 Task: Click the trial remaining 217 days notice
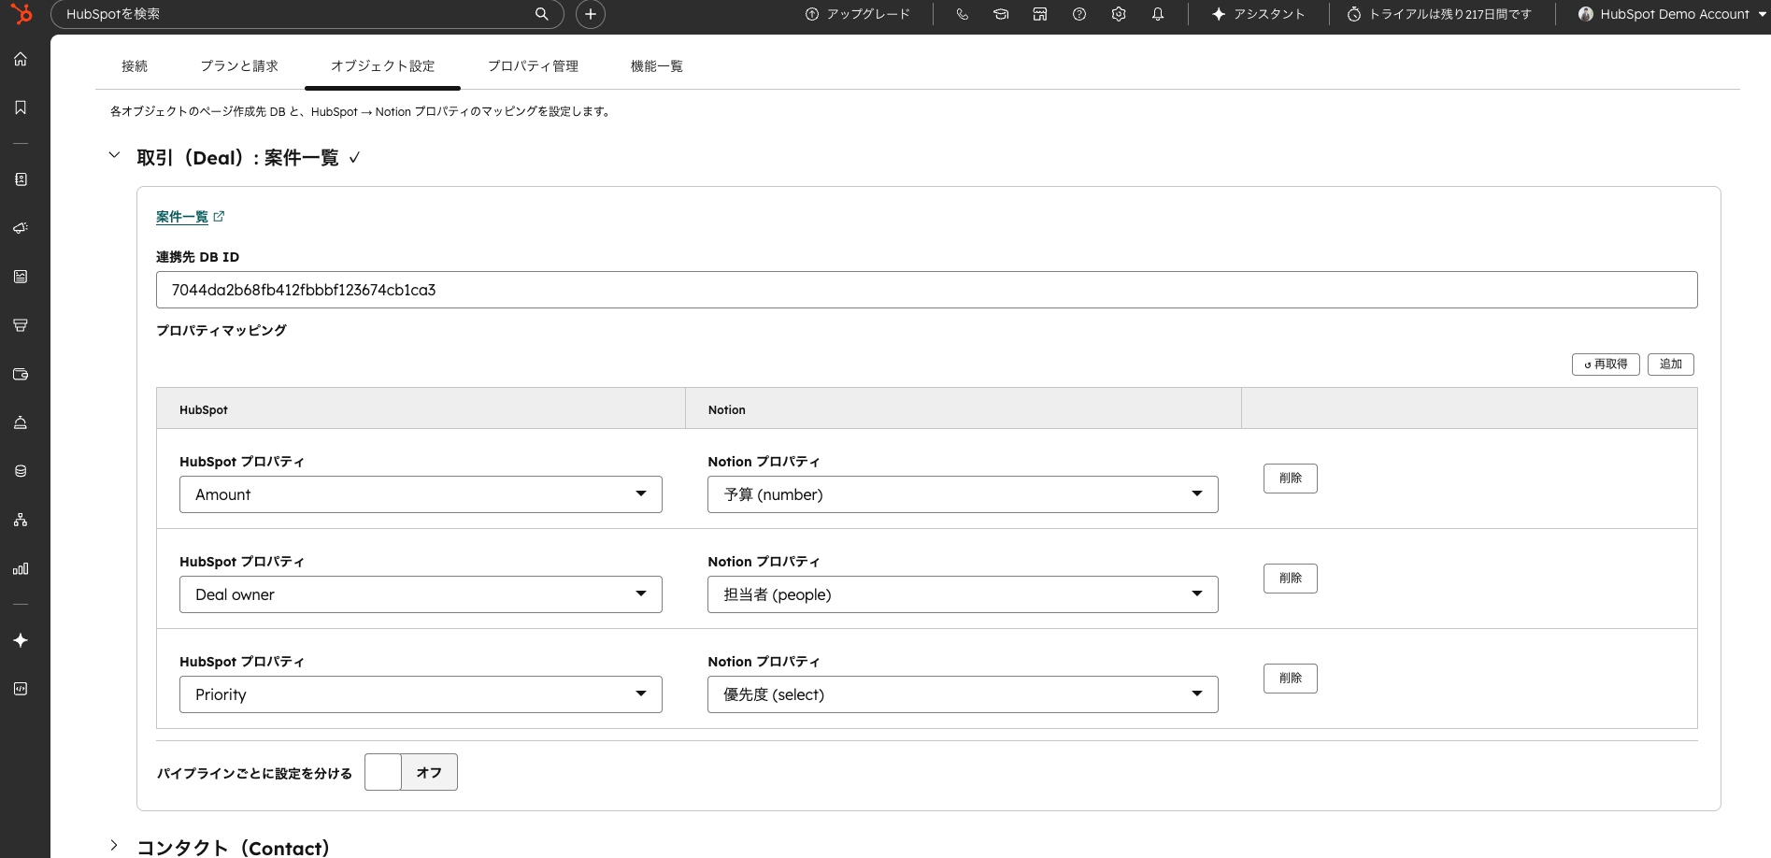coord(1439,14)
